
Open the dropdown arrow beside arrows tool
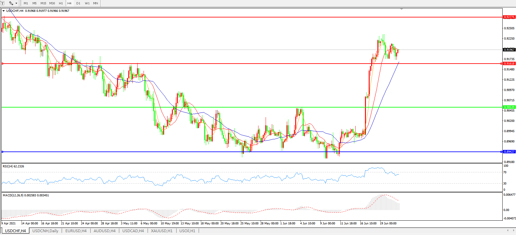click(x=17, y=3)
